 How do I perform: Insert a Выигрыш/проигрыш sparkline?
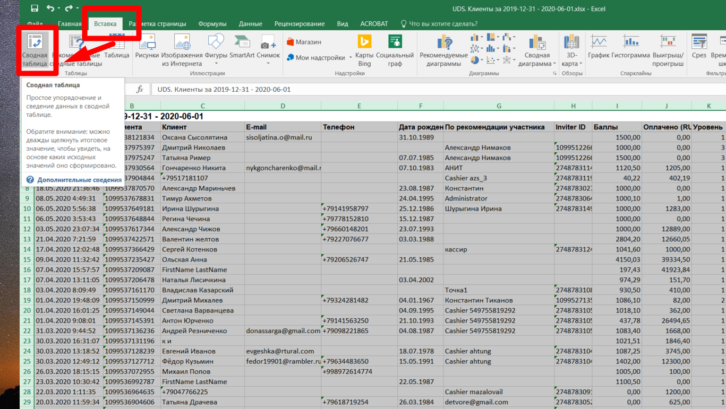668,50
